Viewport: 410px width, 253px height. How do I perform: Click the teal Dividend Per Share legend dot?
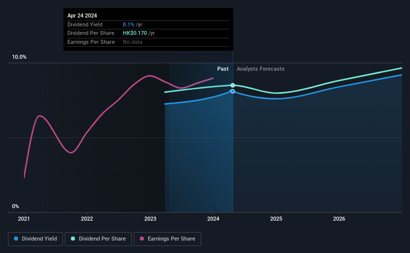tap(73, 239)
